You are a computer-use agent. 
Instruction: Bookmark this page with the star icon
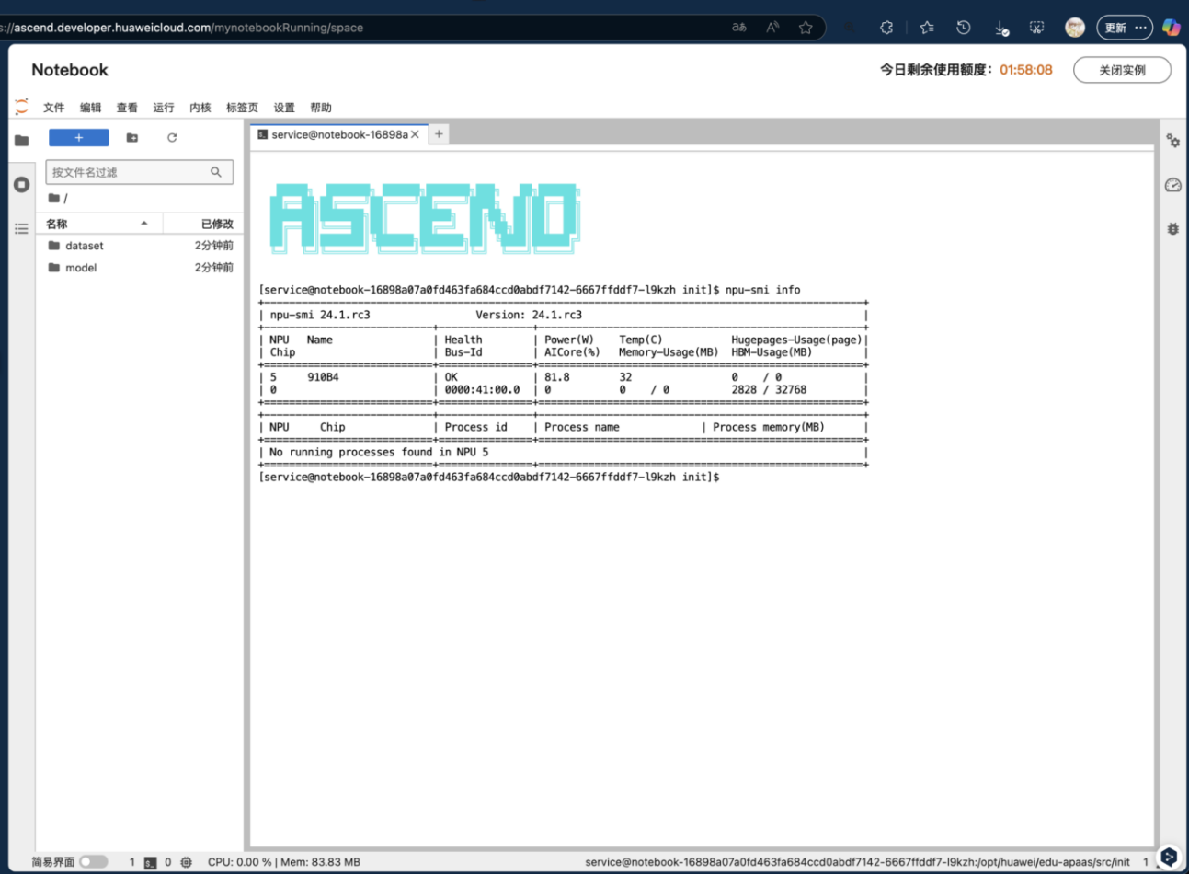click(x=806, y=28)
